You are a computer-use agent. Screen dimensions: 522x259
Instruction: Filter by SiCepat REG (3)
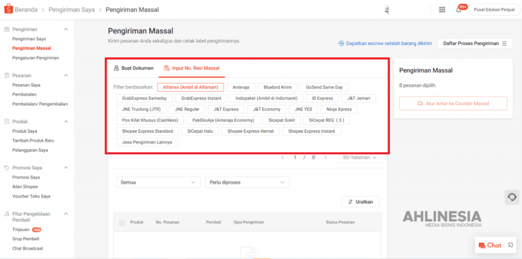(x=327, y=120)
